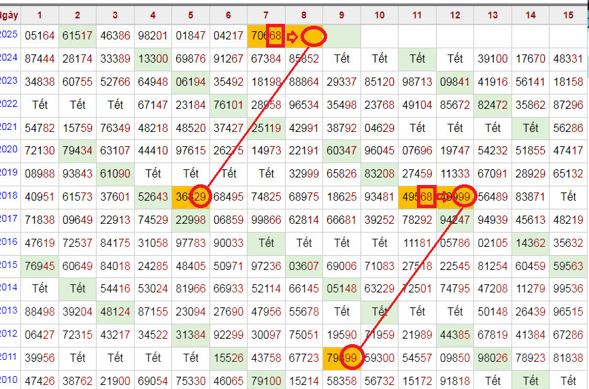Image resolution: width=589 pixels, height=389 pixels.
Task: Click the green cell with 83208
Action: 380,173
